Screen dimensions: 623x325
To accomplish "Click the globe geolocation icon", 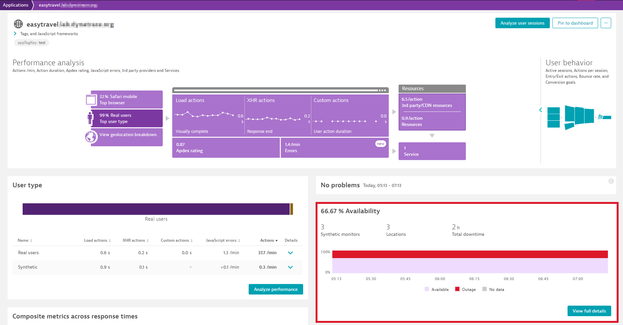I will (91, 137).
